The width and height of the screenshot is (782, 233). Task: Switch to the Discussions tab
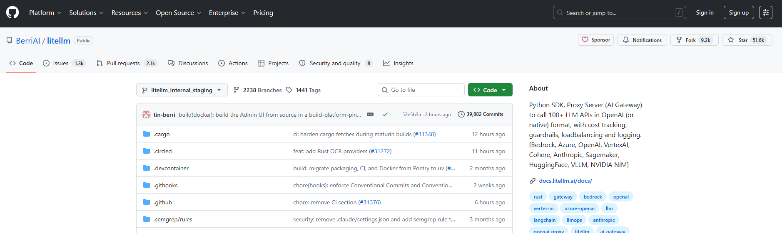(188, 63)
